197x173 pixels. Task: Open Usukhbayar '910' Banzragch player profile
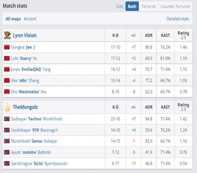coord(34,130)
